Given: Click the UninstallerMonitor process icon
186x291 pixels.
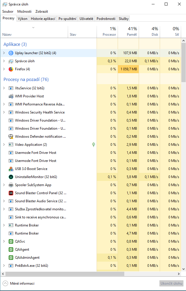Looking at the screenshot, I should coord(11,177).
